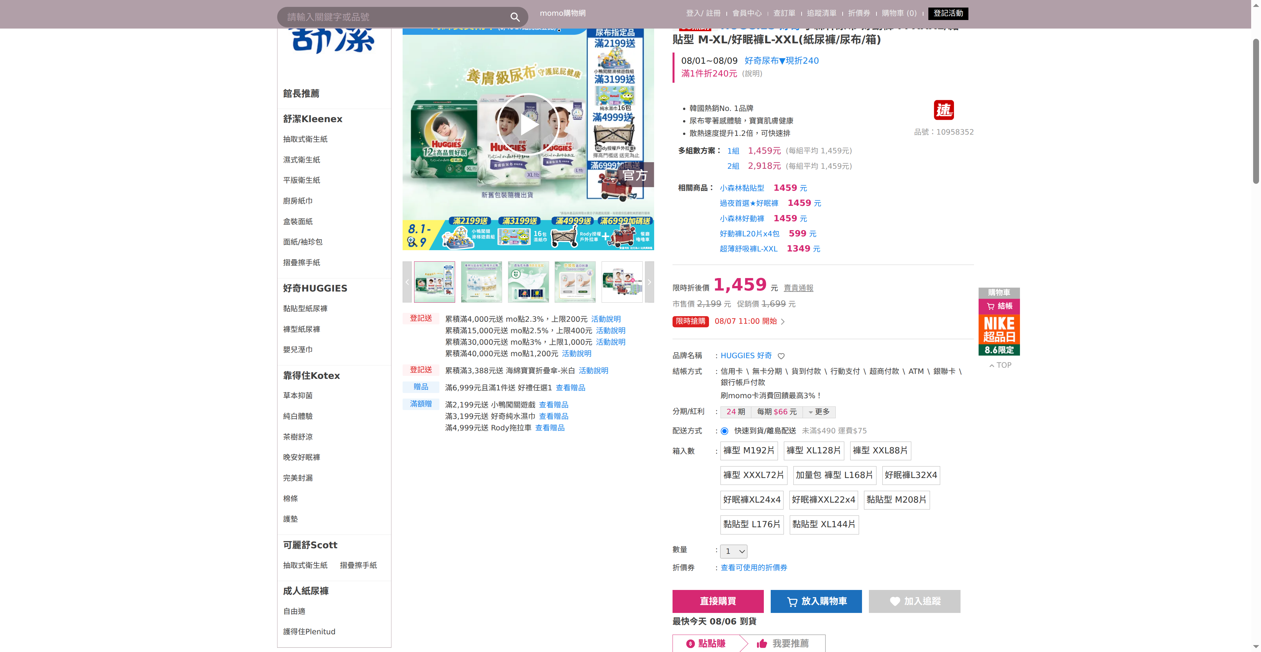Click 放入購物車 button
Screen dimensions: 1261x652
(816, 601)
